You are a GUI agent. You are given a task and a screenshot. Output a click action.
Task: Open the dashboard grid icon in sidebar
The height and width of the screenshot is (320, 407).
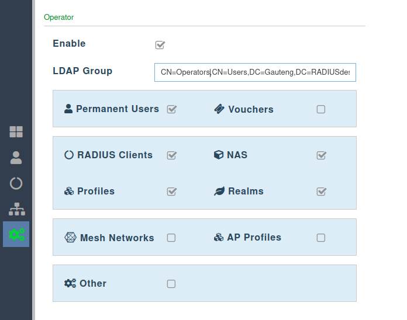[x=16, y=131]
